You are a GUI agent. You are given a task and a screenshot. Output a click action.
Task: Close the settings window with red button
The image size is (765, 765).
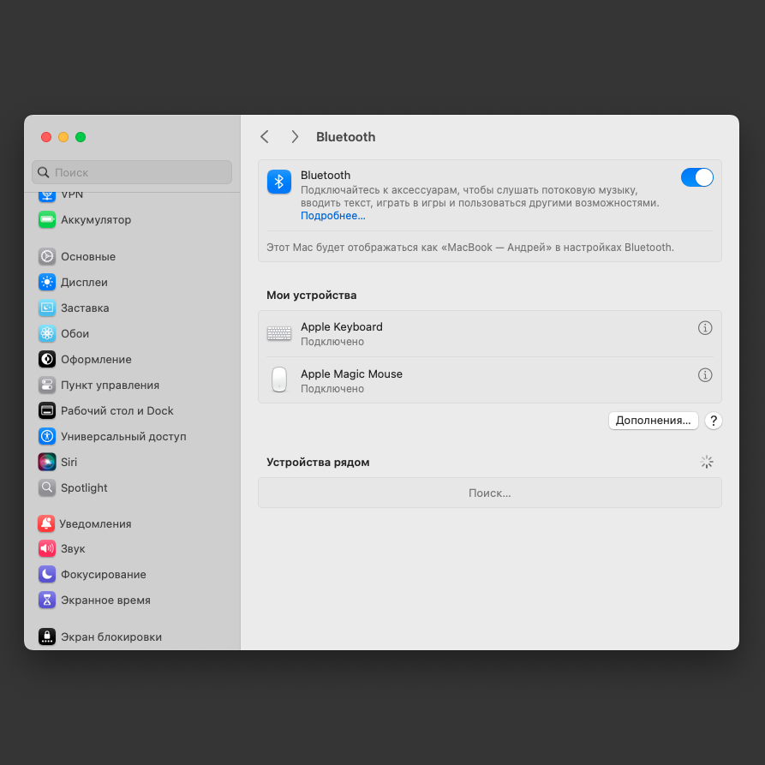coord(46,137)
